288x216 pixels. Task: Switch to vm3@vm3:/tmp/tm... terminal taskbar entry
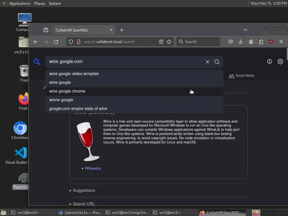pyautogui.click(x=128, y=213)
